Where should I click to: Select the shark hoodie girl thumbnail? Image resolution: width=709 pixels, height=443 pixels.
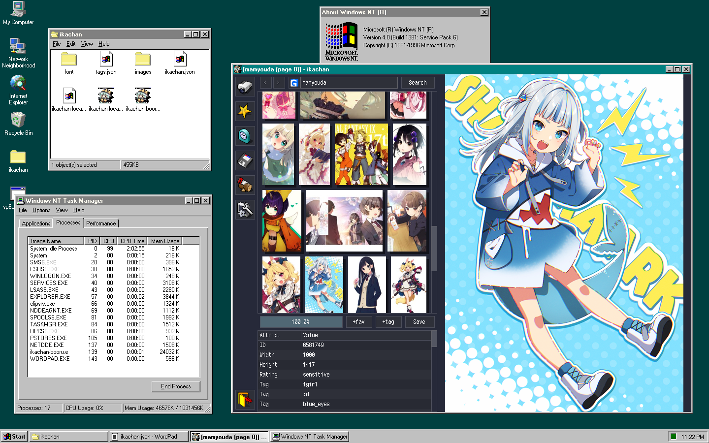coord(324,285)
